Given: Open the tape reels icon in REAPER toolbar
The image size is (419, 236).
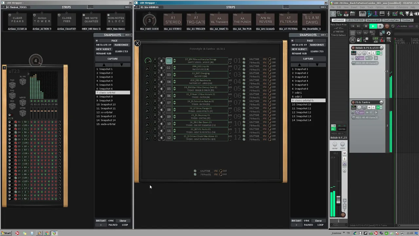Looking at the screenshot, I should tap(346, 14).
